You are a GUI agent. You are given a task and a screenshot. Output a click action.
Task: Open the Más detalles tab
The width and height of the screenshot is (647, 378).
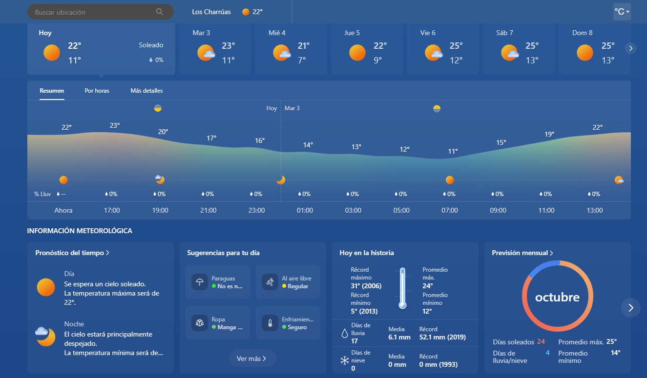146,91
